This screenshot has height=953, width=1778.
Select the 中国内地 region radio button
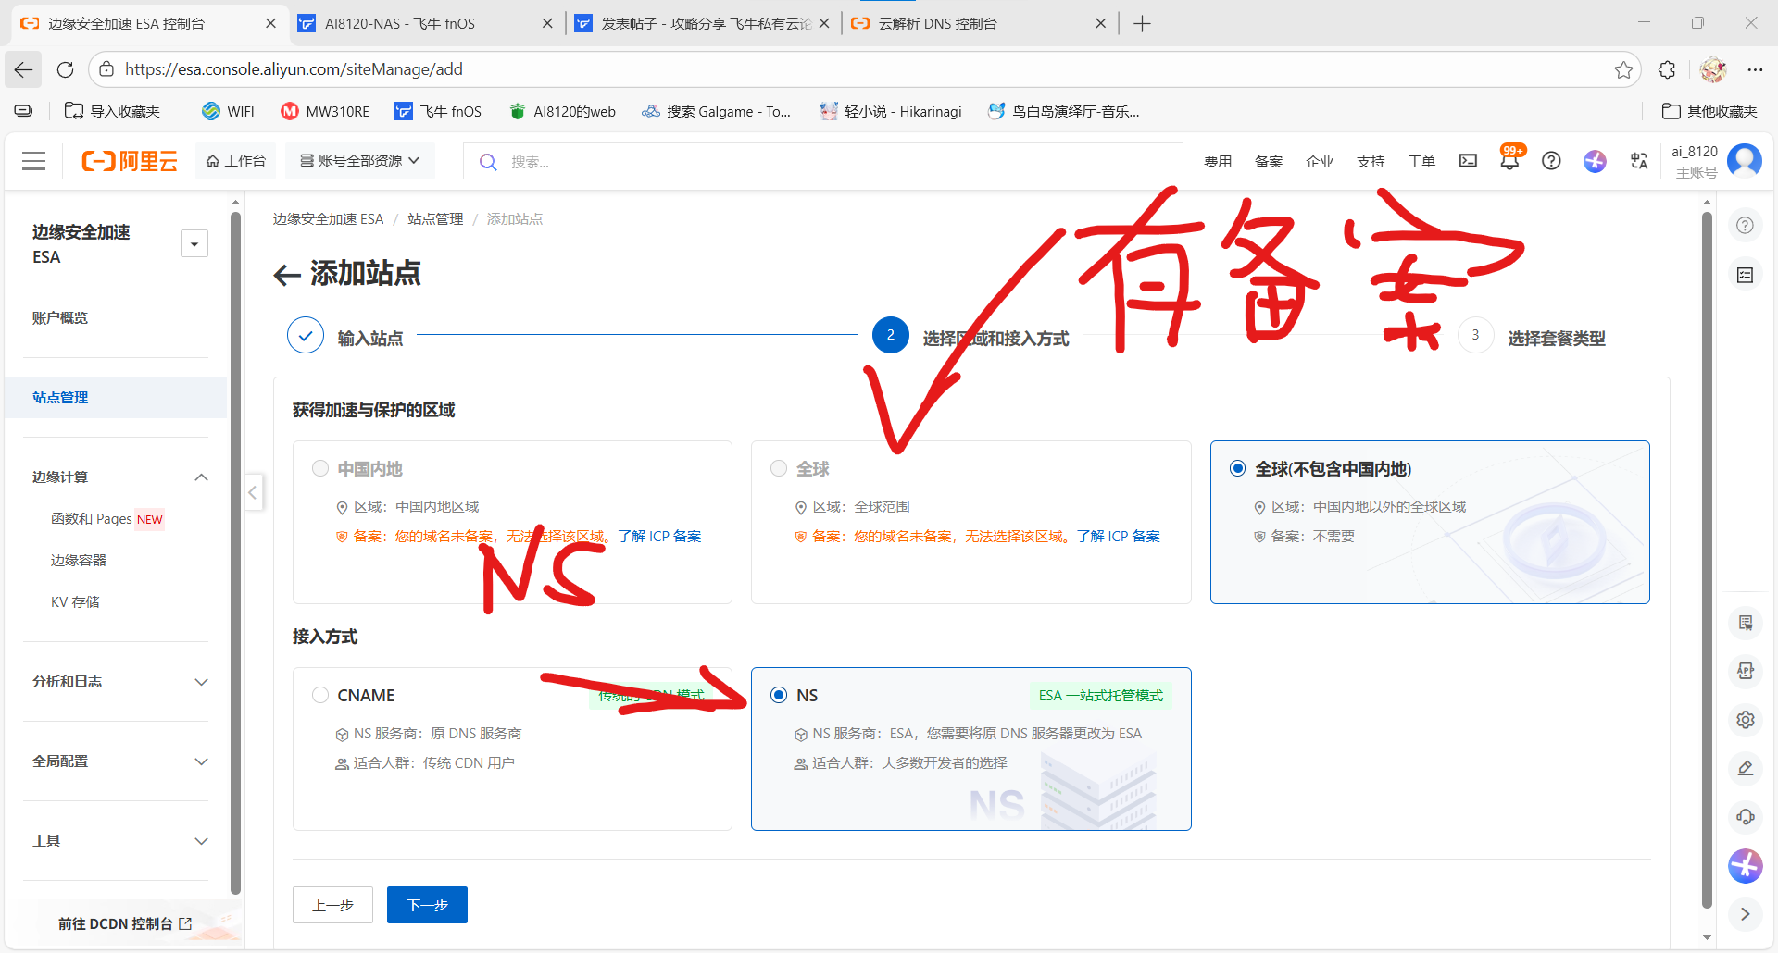tap(320, 468)
